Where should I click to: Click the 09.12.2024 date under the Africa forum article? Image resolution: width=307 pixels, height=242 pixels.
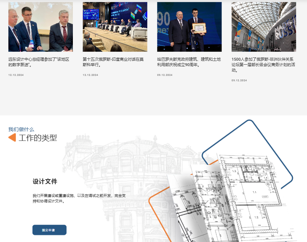[x=239, y=80]
